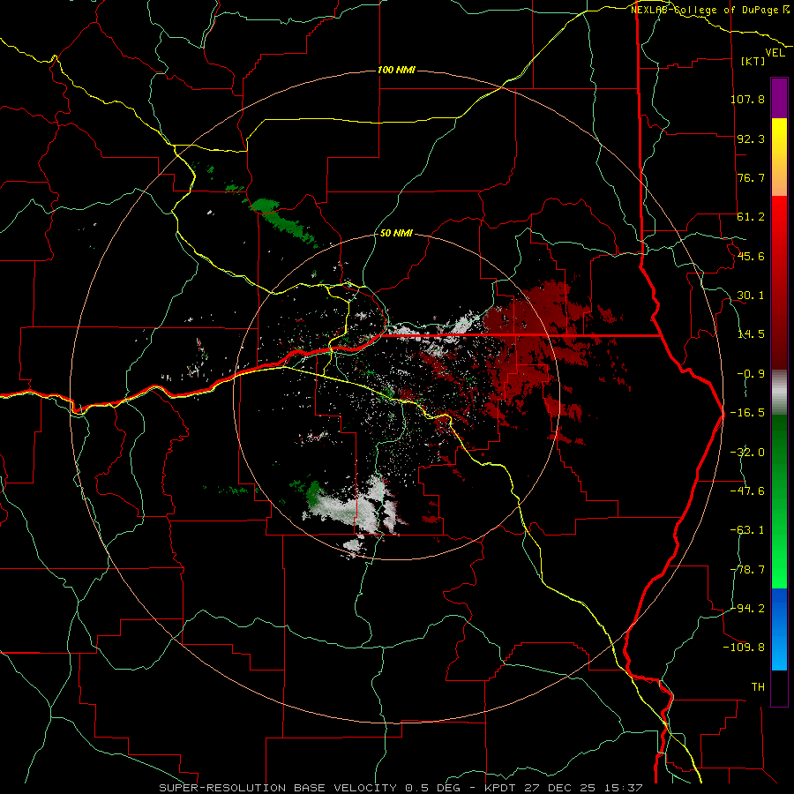Image resolution: width=794 pixels, height=794 pixels.
Task: Click the -109.8 velocity scale value
Action: click(x=744, y=648)
